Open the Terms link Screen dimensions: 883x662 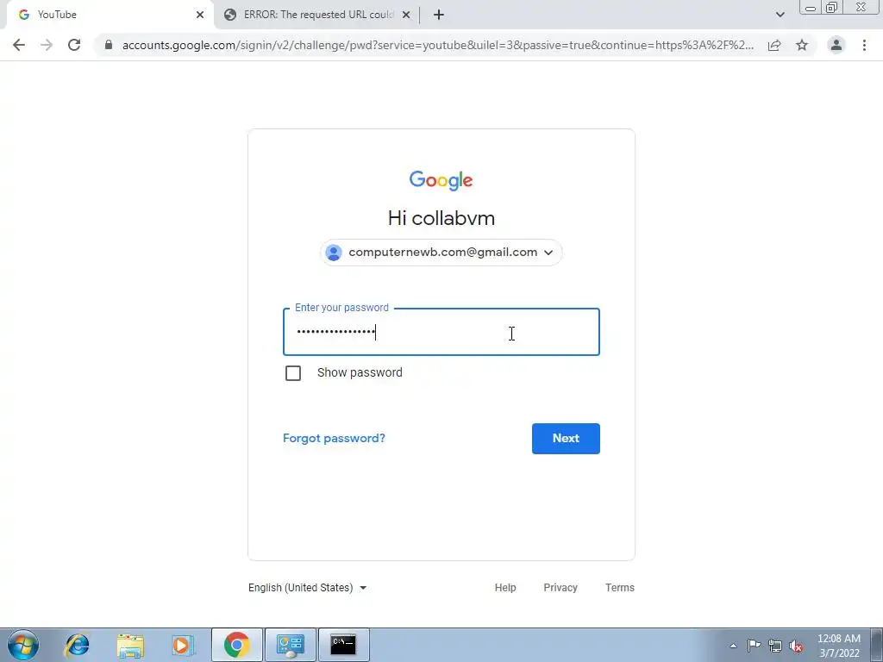(x=619, y=588)
